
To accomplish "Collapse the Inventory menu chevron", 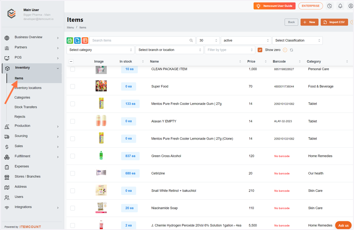I will tap(58, 68).
